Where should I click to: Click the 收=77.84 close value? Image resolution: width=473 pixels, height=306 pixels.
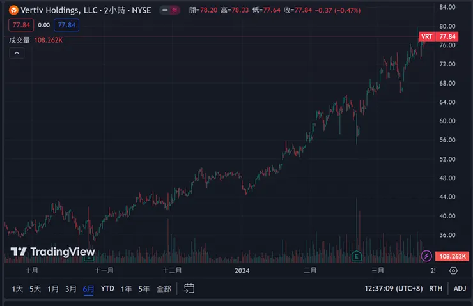point(297,11)
